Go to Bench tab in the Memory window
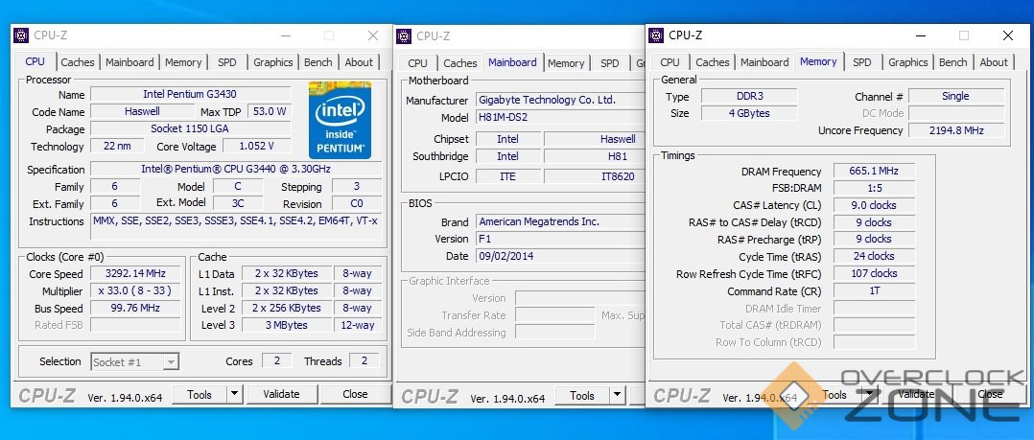 952,62
